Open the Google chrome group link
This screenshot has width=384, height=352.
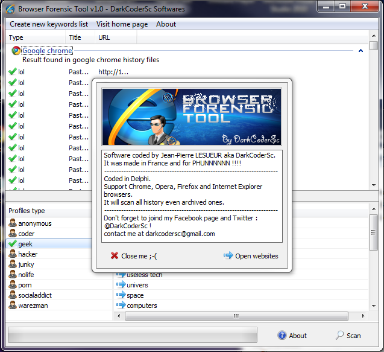coord(47,51)
